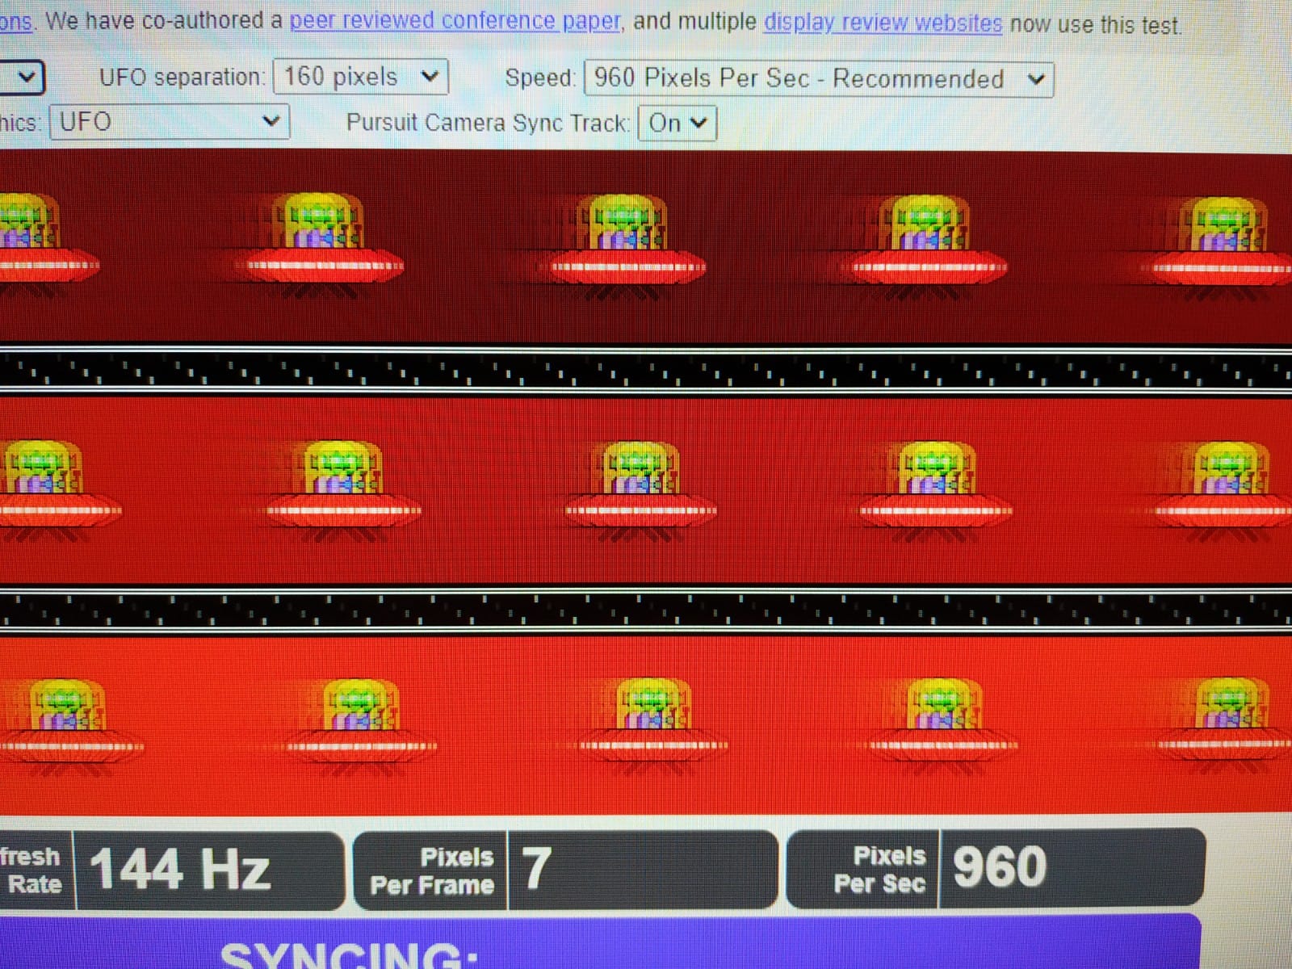Click the 144 Hz refresh rate value
The width and height of the screenshot is (1292, 969).
[180, 870]
